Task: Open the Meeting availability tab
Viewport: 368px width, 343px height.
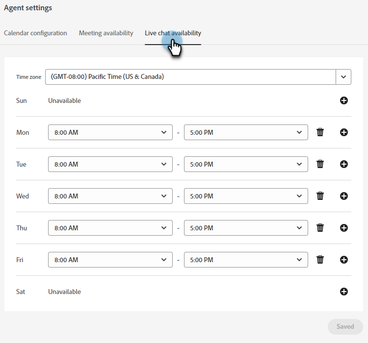Action: (106, 33)
